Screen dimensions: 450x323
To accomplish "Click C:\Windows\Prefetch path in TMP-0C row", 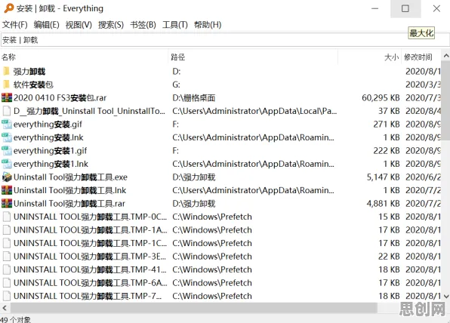I will [212, 217].
